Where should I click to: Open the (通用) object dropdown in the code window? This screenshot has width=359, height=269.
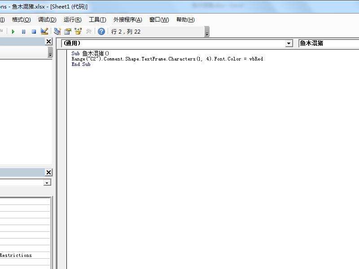click(289, 43)
